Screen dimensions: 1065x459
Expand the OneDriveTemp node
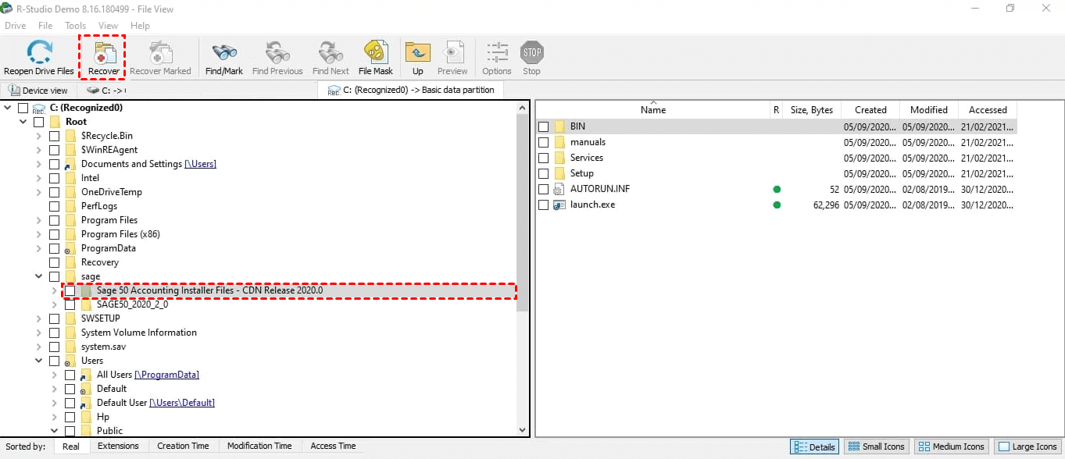pos(39,192)
